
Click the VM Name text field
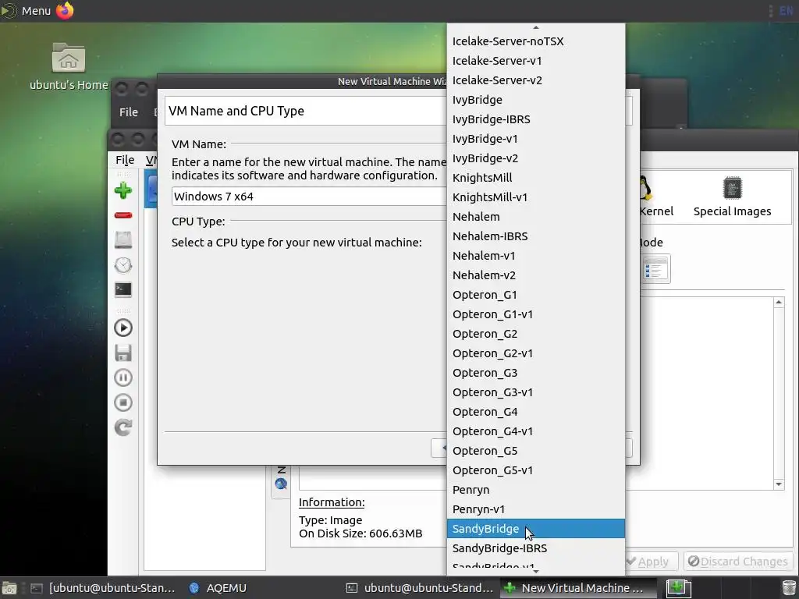pos(309,197)
